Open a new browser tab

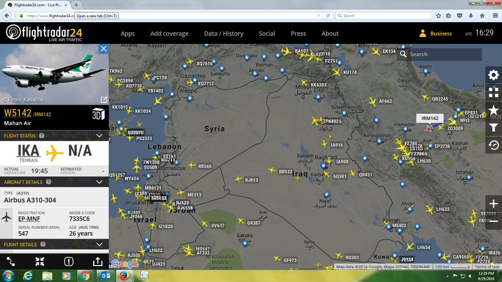(x=76, y=5)
